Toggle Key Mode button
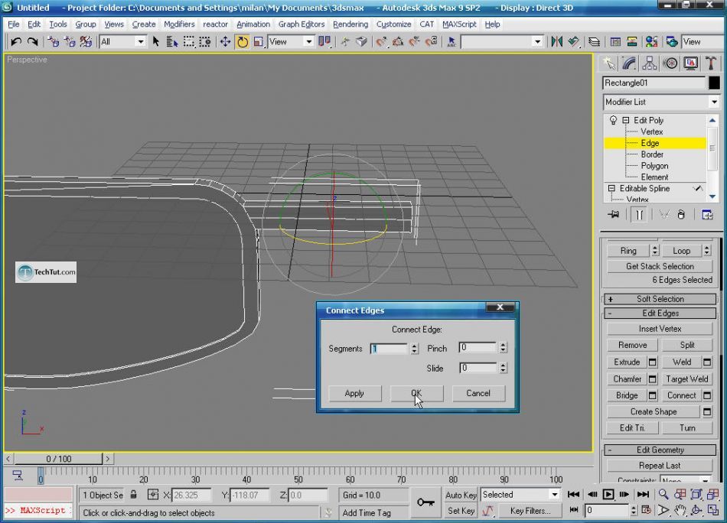The width and height of the screenshot is (727, 523). (573, 510)
